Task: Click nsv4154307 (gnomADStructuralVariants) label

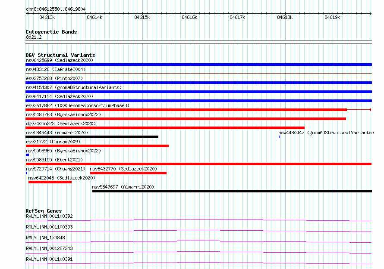Action: coord(74,87)
